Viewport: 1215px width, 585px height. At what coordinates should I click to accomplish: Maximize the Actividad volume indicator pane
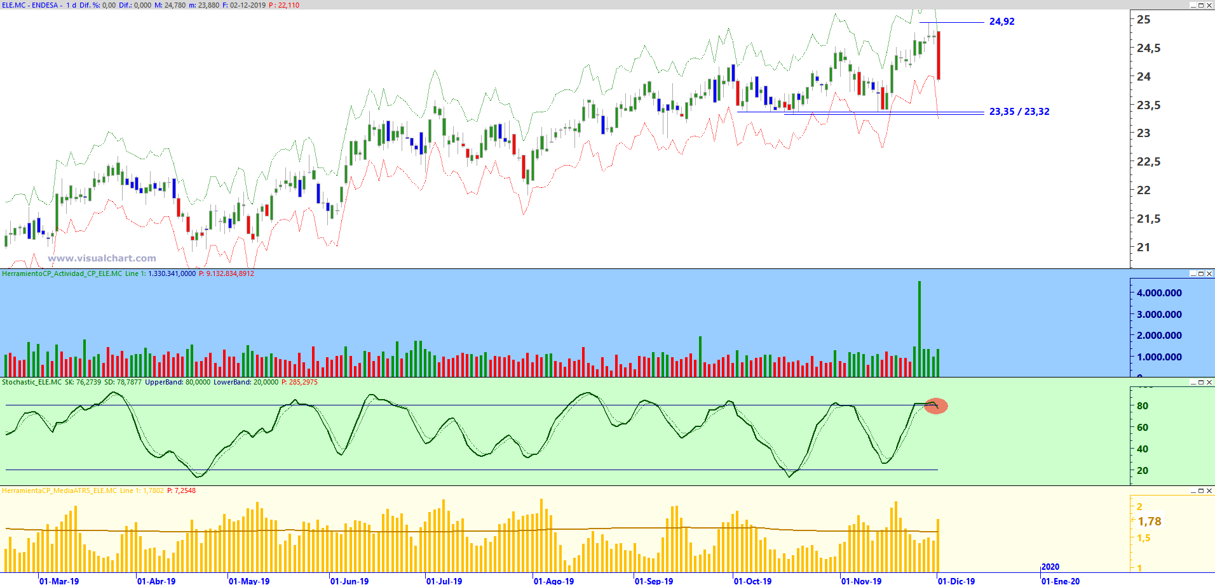[1201, 273]
